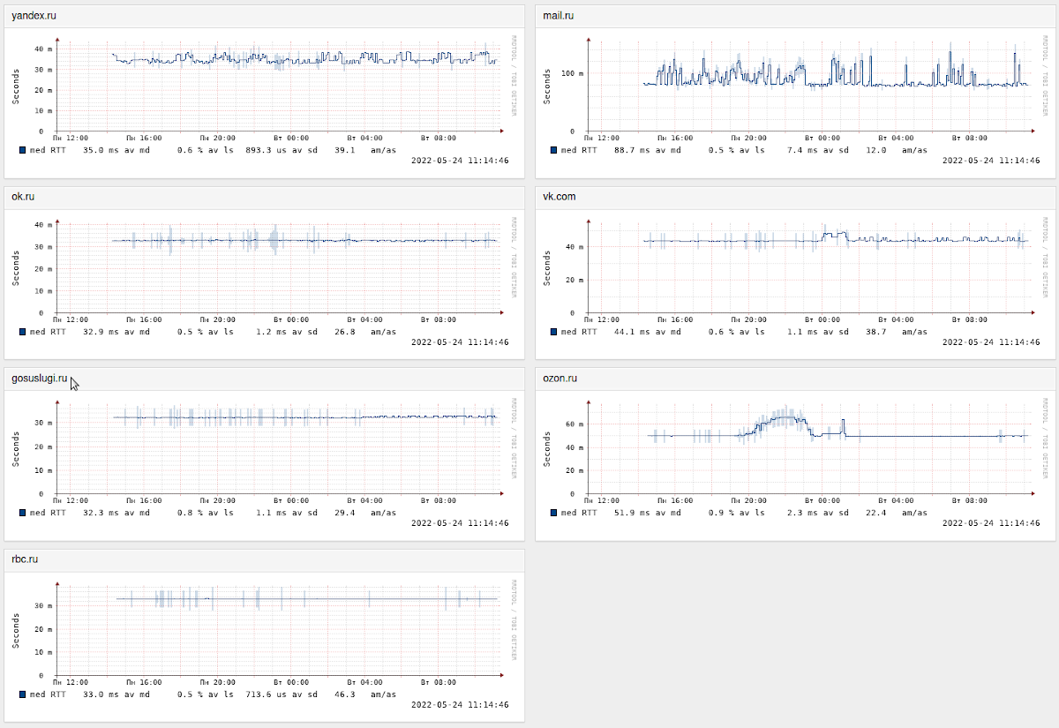Click the timestamp under the yandex.ru graph
1059x728 pixels.
pos(460,161)
